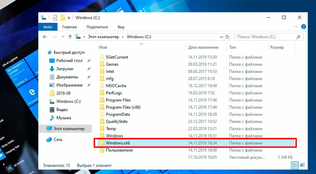
Task: Select the Program Files (x86) folder
Action: pos(123,107)
